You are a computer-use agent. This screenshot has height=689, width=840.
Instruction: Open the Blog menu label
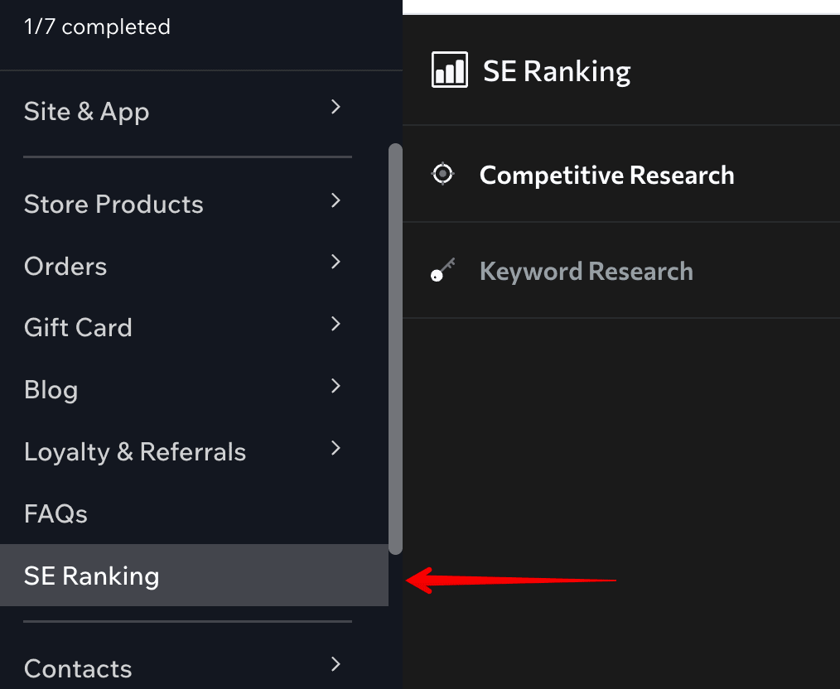click(x=51, y=390)
